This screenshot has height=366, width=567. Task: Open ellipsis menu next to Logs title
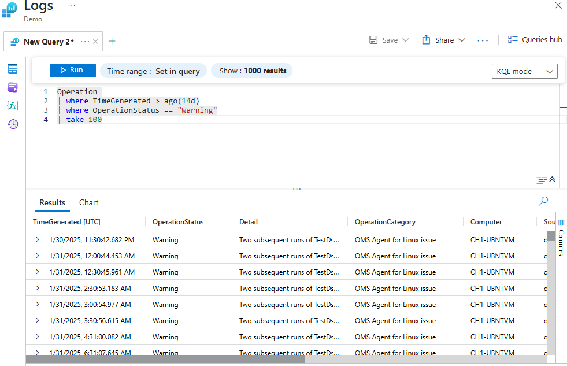[72, 5]
